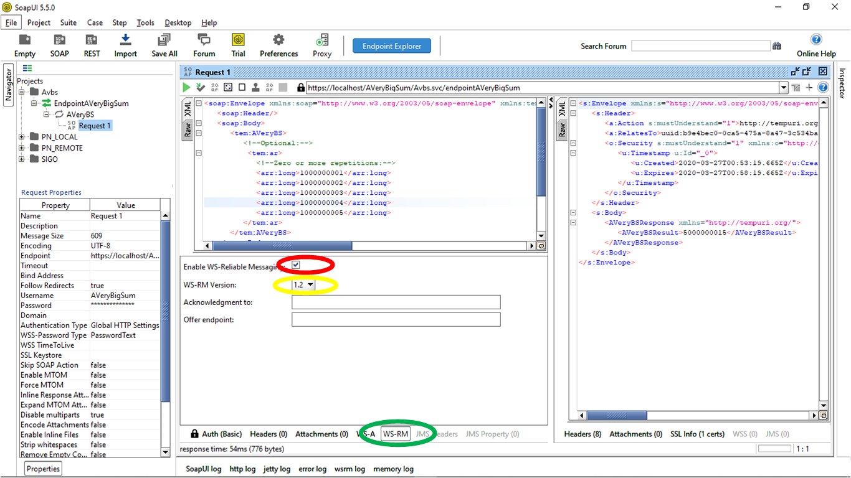Screen dimensions: 851x478
Task: Enable WS-Reliable Messaging checkbox
Action: pyautogui.click(x=295, y=265)
